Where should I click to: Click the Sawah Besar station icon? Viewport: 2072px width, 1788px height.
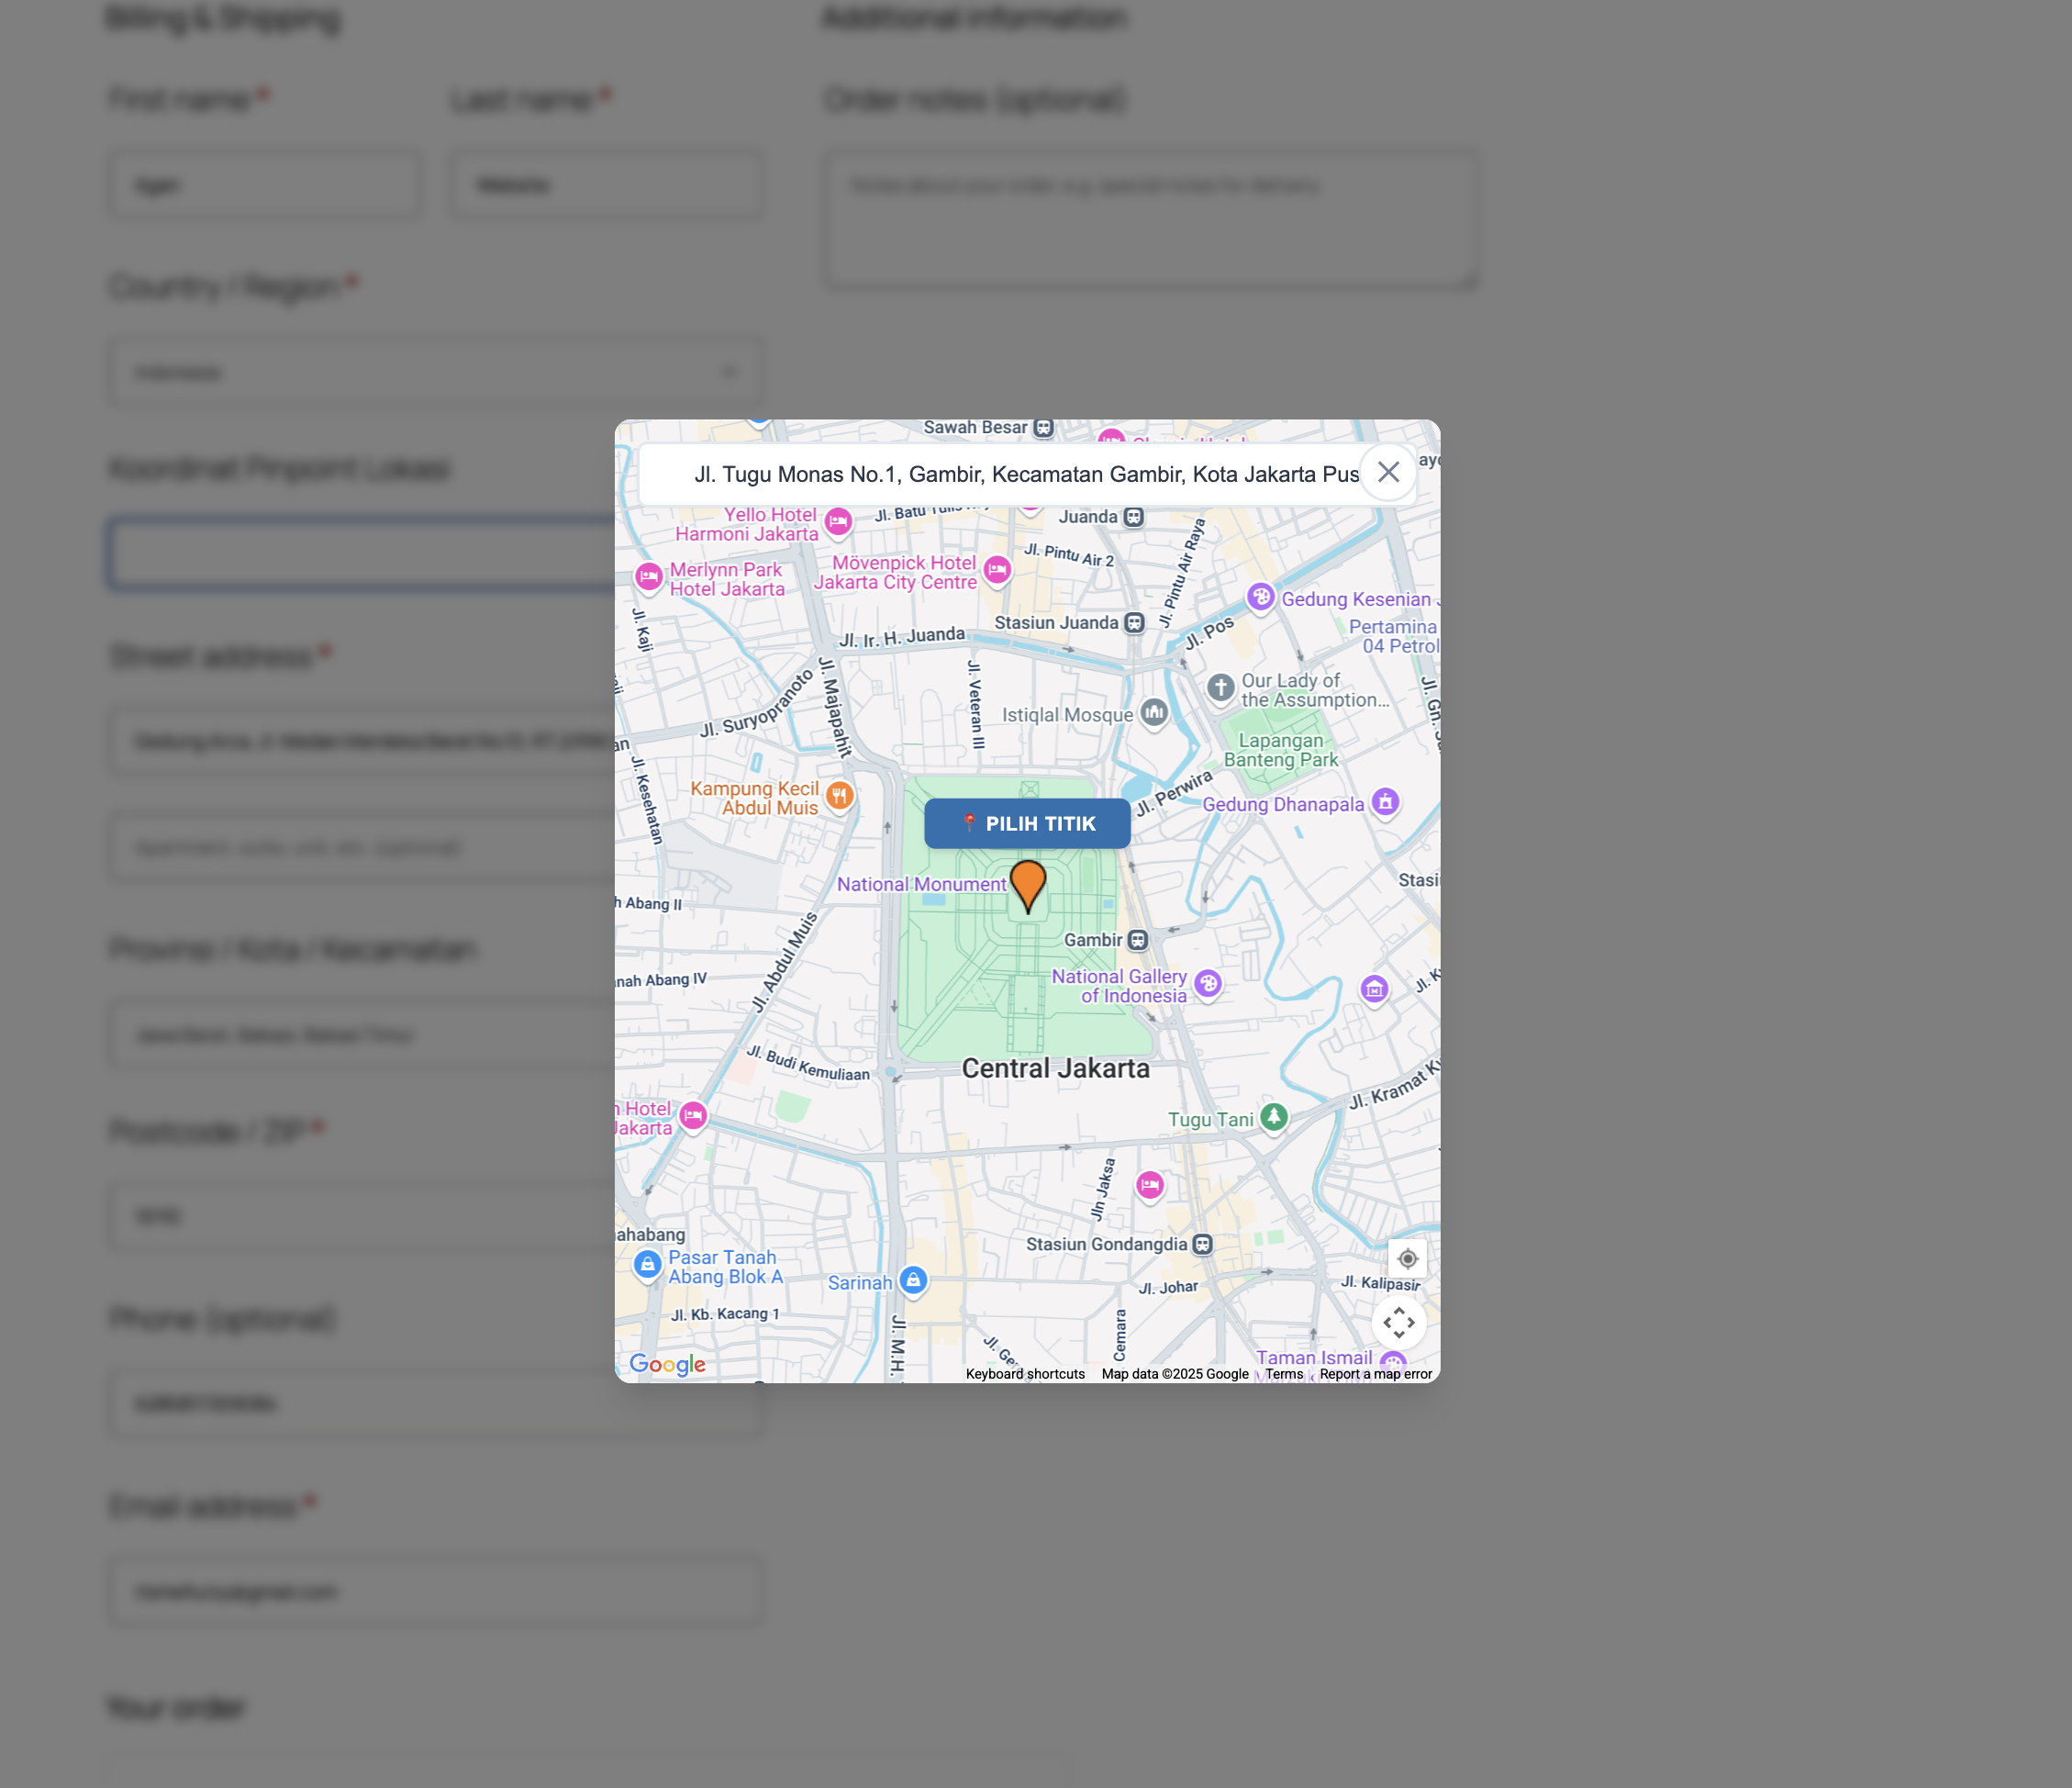[x=1043, y=428]
